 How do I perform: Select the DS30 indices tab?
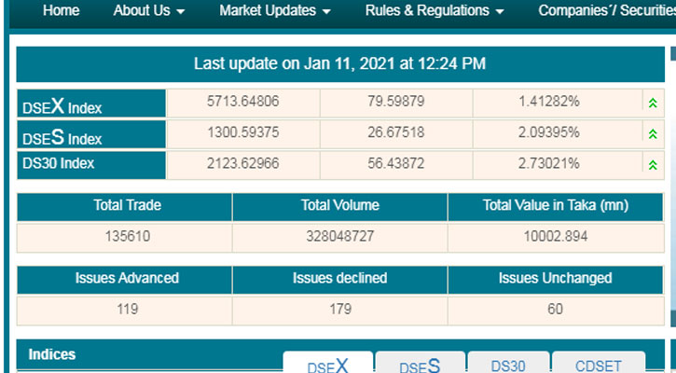[507, 365]
